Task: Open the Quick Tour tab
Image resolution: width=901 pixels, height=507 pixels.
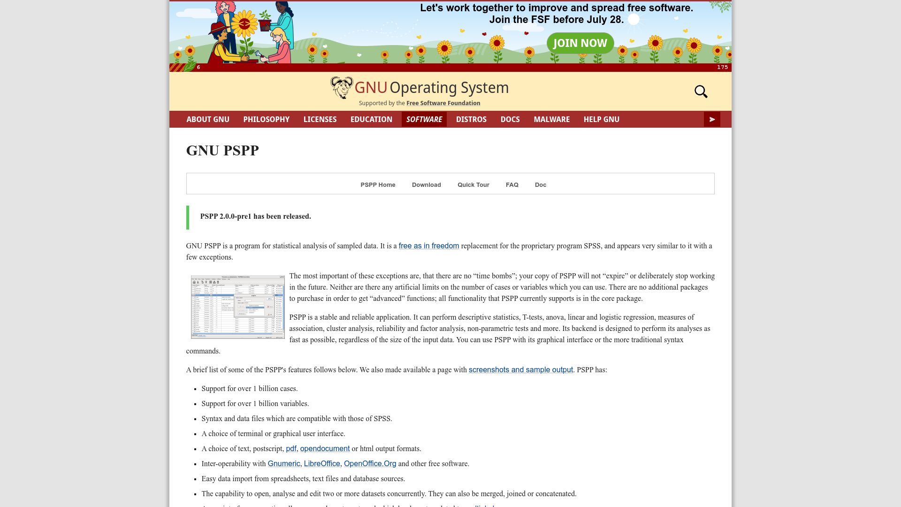Action: point(473,185)
